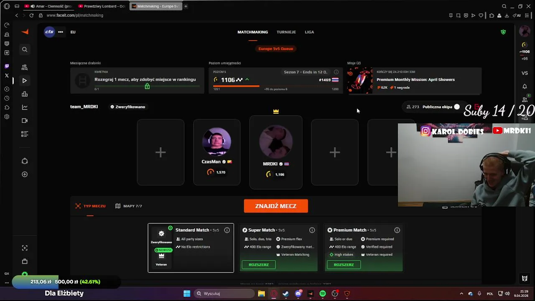This screenshot has width=535, height=301.
Task: Select the MAPY 7/7 tab
Action: (x=129, y=206)
